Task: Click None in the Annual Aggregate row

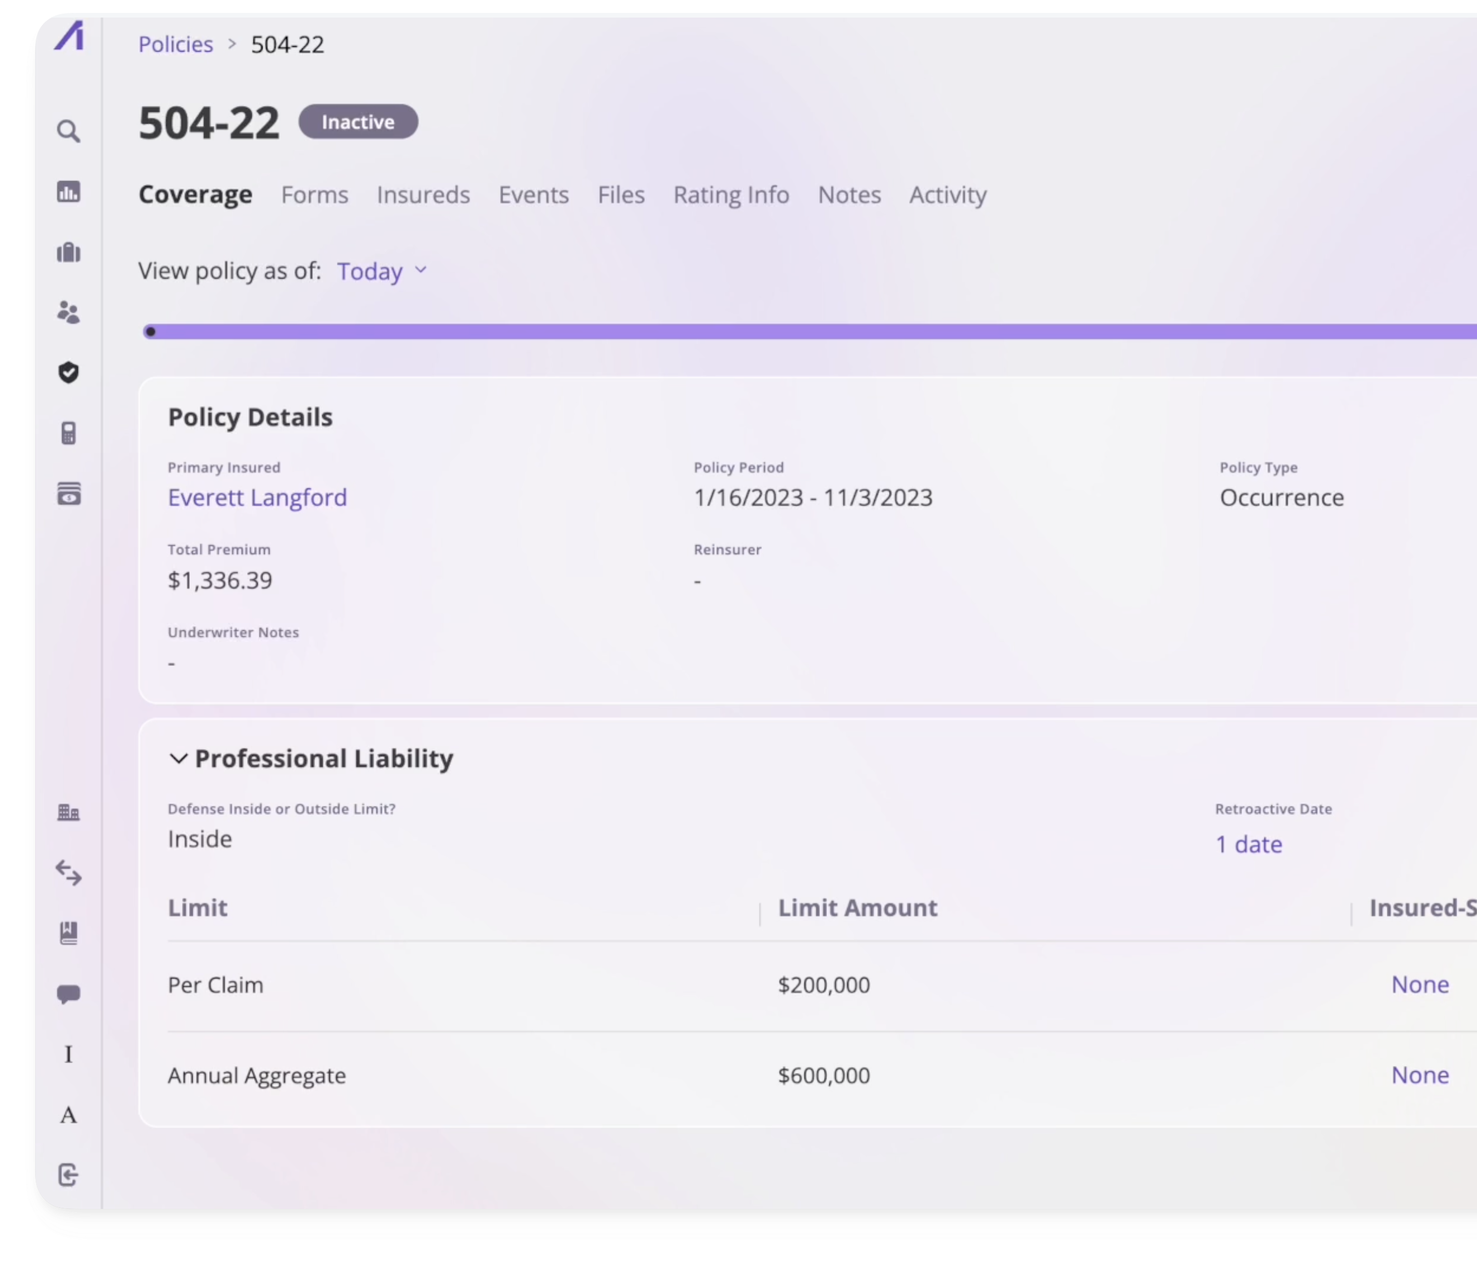Action: [1420, 1075]
